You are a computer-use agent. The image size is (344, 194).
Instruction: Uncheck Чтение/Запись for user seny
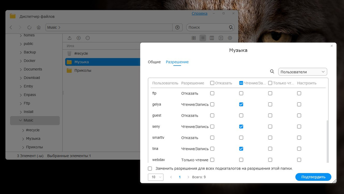click(241, 126)
